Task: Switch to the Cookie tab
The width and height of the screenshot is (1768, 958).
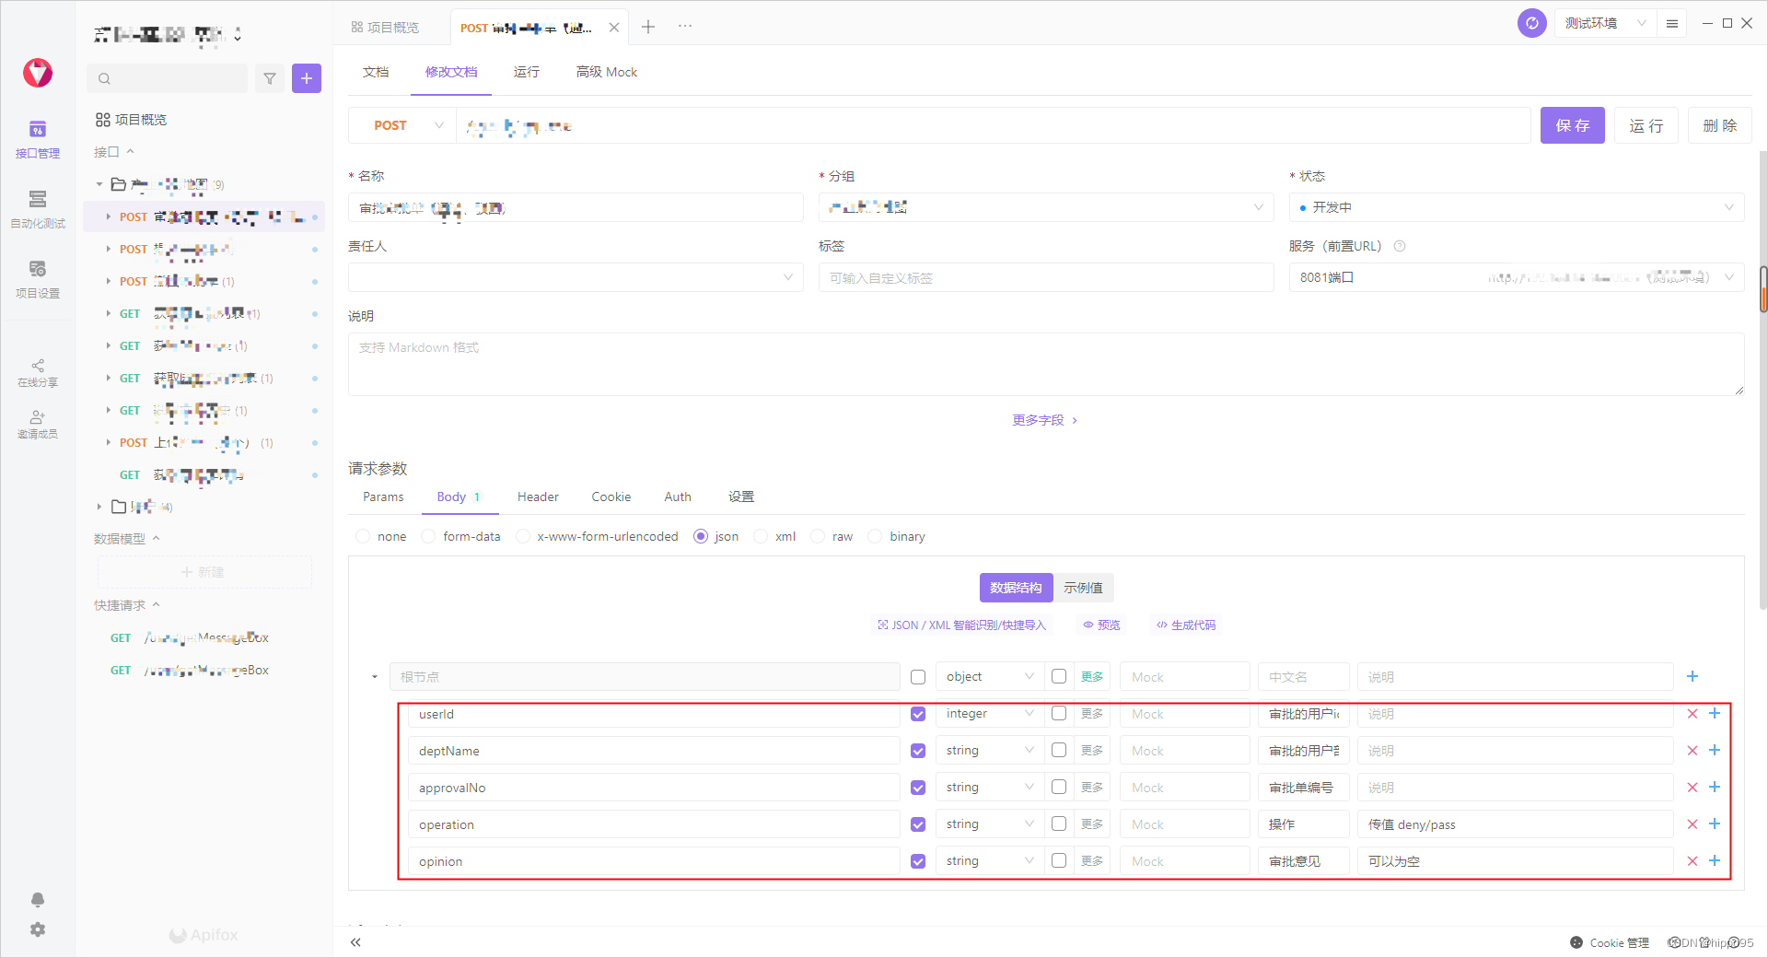Action: 611,497
